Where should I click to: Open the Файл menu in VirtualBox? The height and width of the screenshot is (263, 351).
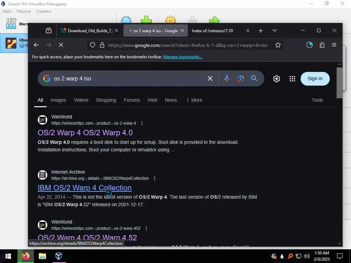coord(7,11)
